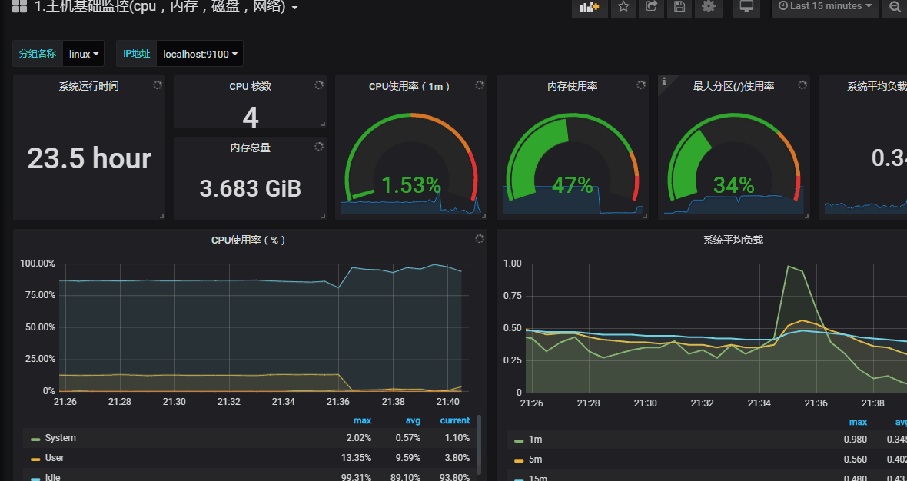
Task: Click the 3.683 GiB memory value
Action: click(x=250, y=188)
